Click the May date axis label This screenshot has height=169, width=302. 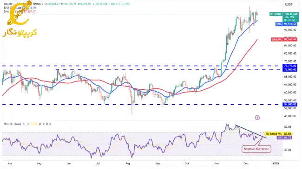point(39,163)
